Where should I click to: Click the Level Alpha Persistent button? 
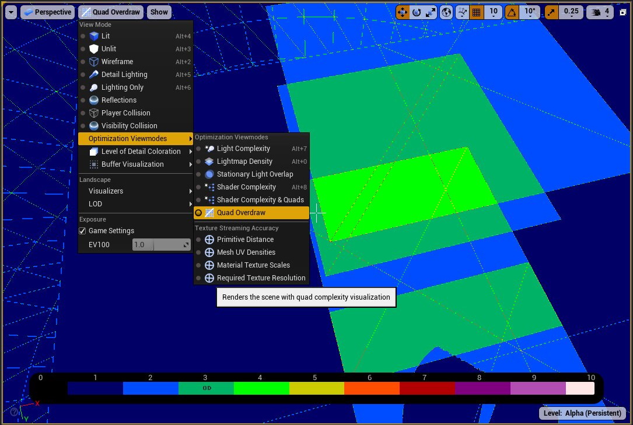pos(582,413)
